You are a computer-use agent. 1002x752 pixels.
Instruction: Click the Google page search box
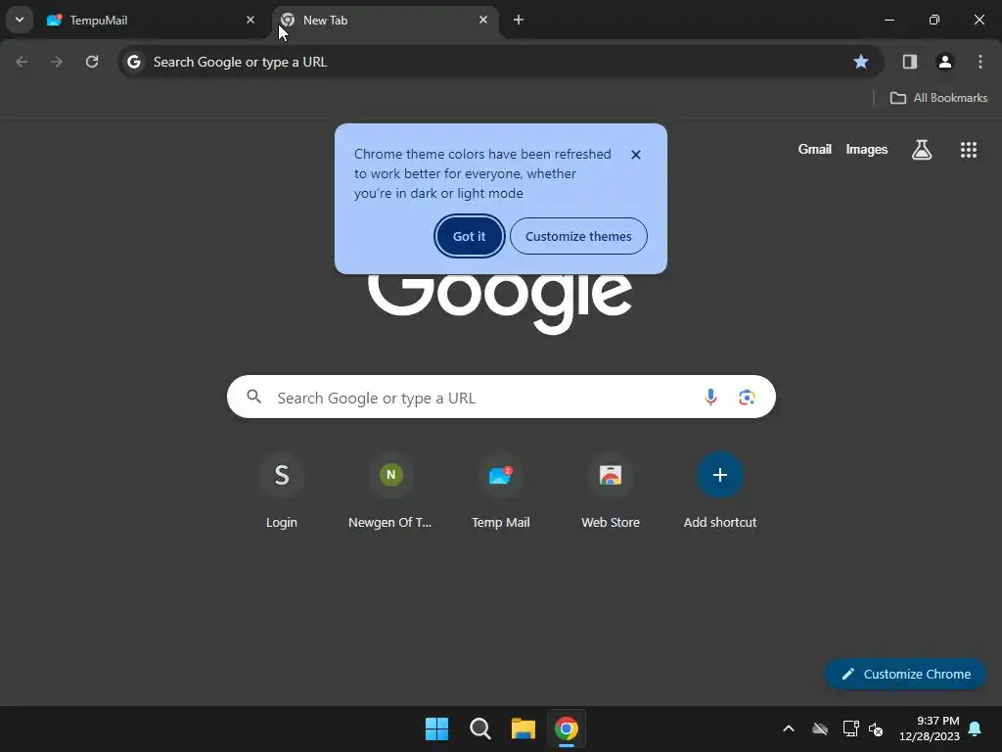point(501,398)
